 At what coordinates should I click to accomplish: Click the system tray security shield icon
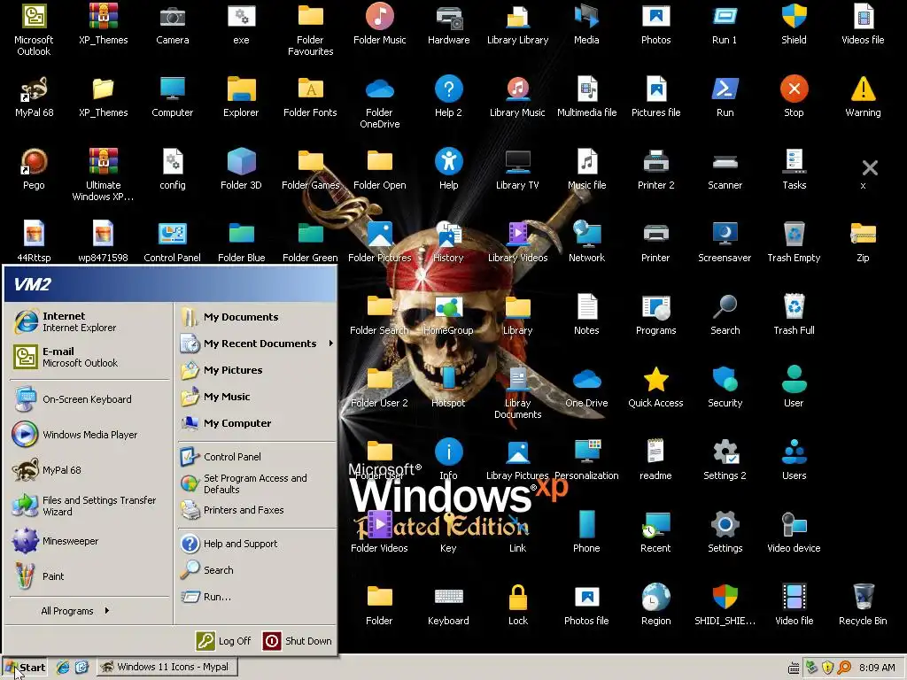click(828, 668)
